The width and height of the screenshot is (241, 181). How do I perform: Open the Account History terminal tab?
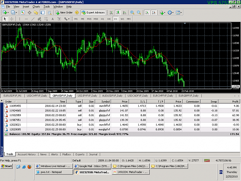pyautogui.click(x=27, y=154)
